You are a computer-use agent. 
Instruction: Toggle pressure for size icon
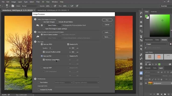(77, 6)
